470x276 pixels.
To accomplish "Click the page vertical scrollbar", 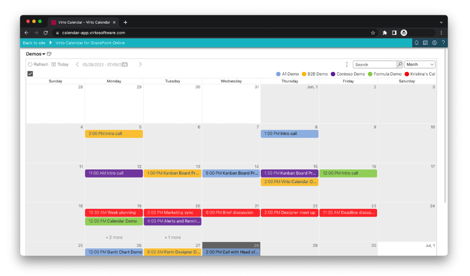I will click(446, 125).
